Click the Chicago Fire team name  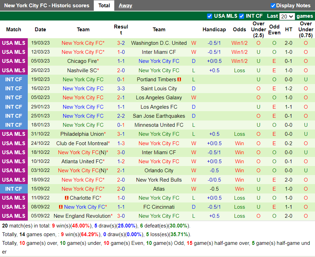(x=82, y=61)
